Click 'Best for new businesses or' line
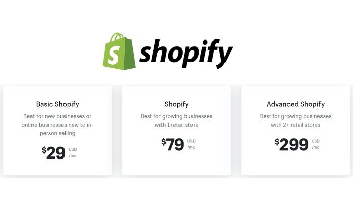This screenshot has width=353, height=198. click(57, 116)
